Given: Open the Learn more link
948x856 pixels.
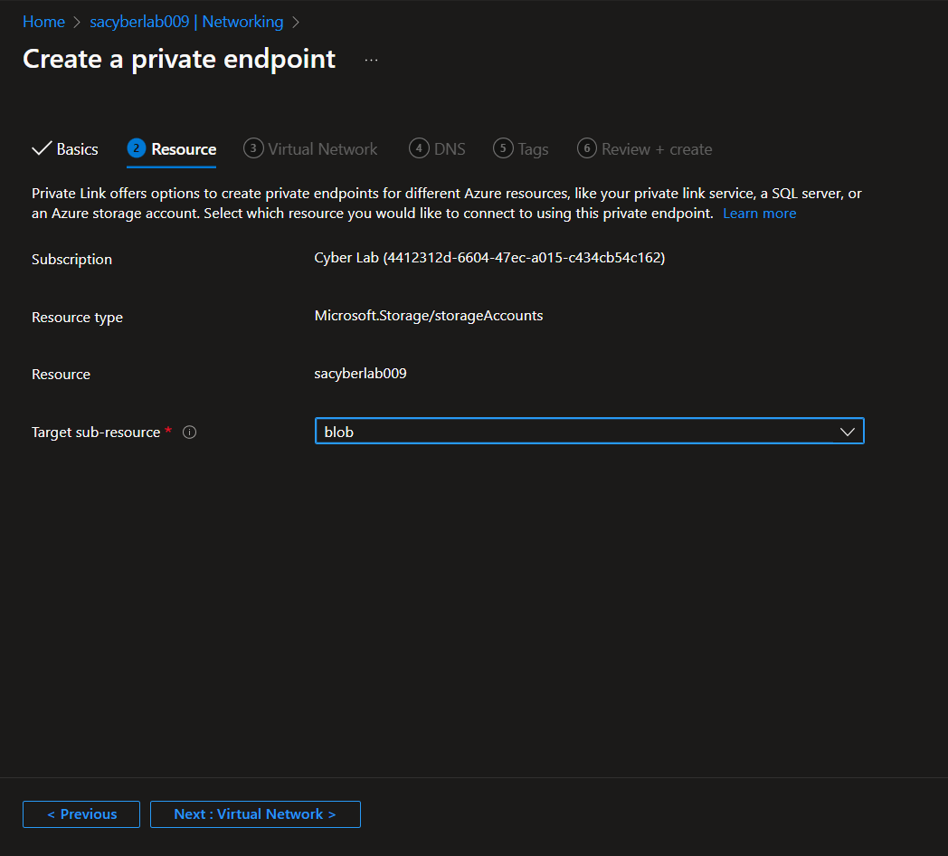Looking at the screenshot, I should tap(759, 214).
